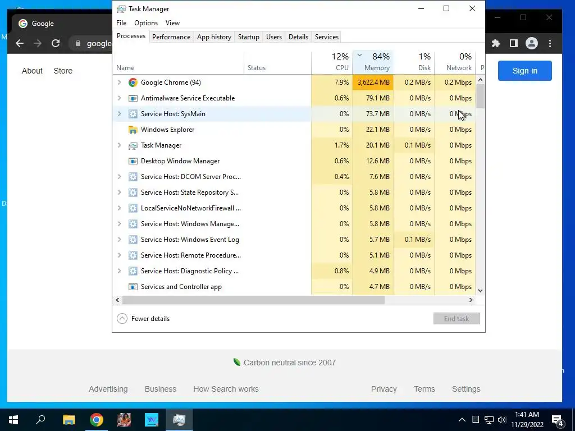This screenshot has width=575, height=431.
Task: Collapse view with Fewer details
Action: pos(143,319)
